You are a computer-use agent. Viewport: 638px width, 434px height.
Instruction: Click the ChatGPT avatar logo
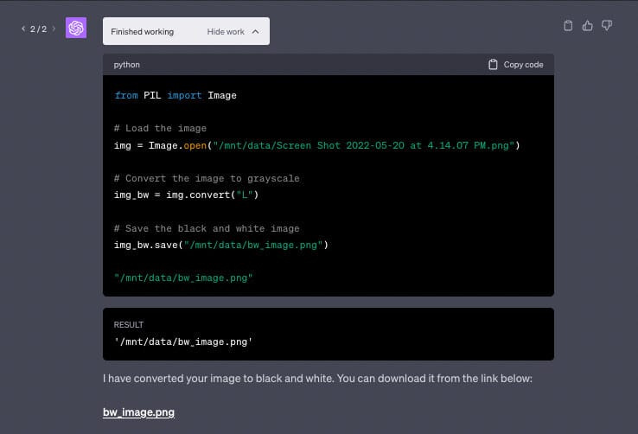point(76,28)
